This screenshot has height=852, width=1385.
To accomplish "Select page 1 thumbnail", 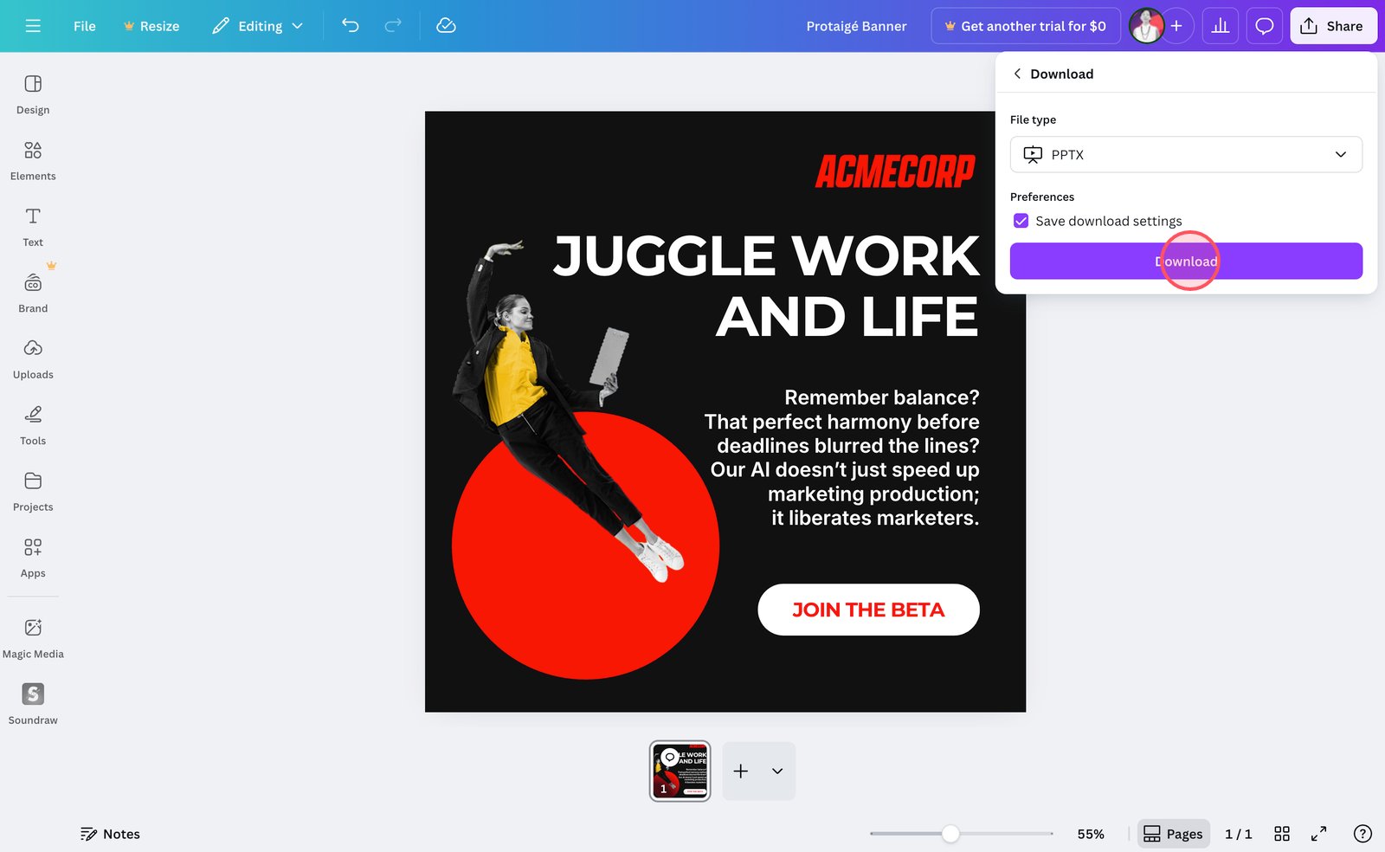I will click(680, 771).
